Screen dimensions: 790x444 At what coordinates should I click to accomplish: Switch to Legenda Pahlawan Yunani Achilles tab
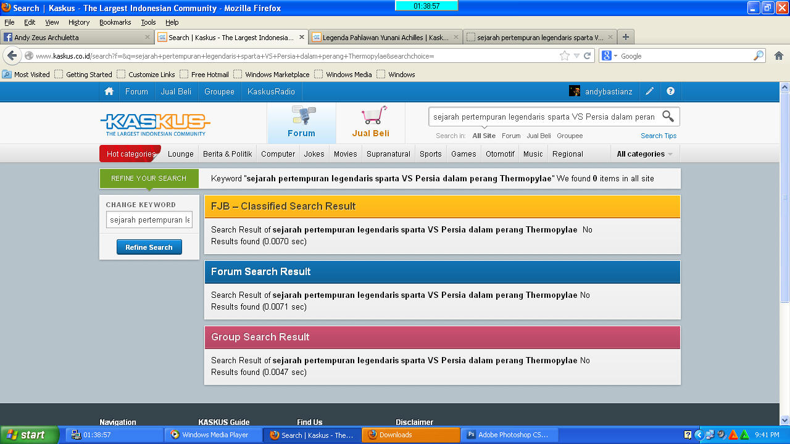(x=386, y=37)
